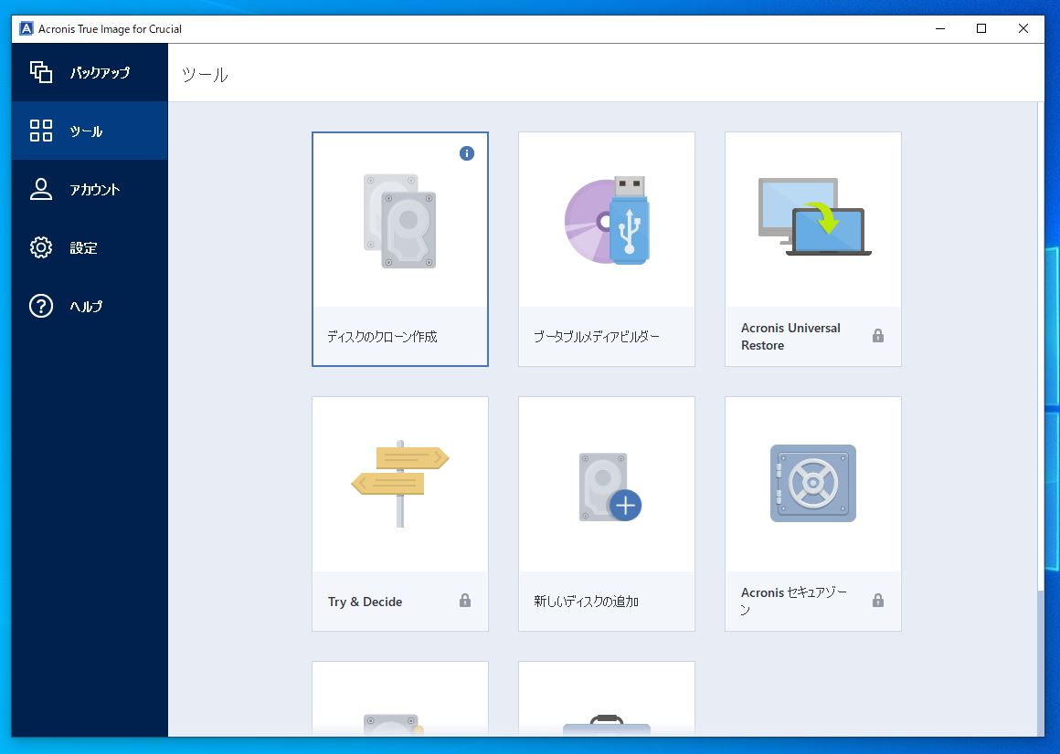Click the Acronis True Image for Crucial title
The width and height of the screenshot is (1060, 754).
[x=110, y=29]
